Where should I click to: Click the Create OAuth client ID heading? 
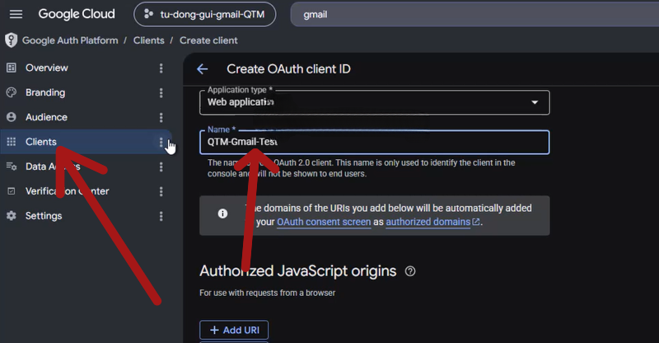289,69
